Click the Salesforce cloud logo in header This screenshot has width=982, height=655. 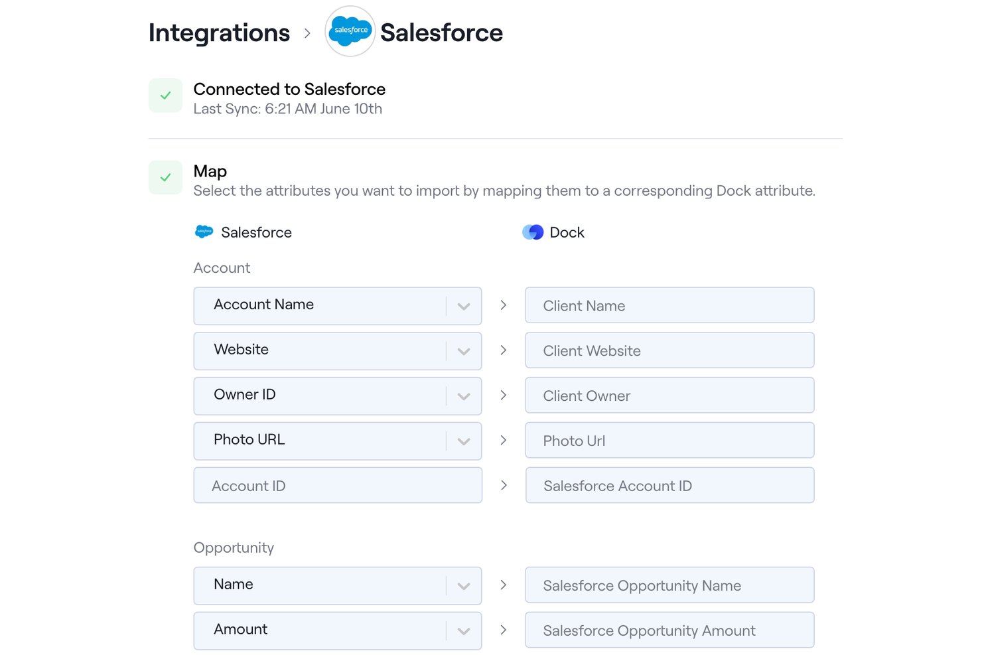tap(350, 31)
